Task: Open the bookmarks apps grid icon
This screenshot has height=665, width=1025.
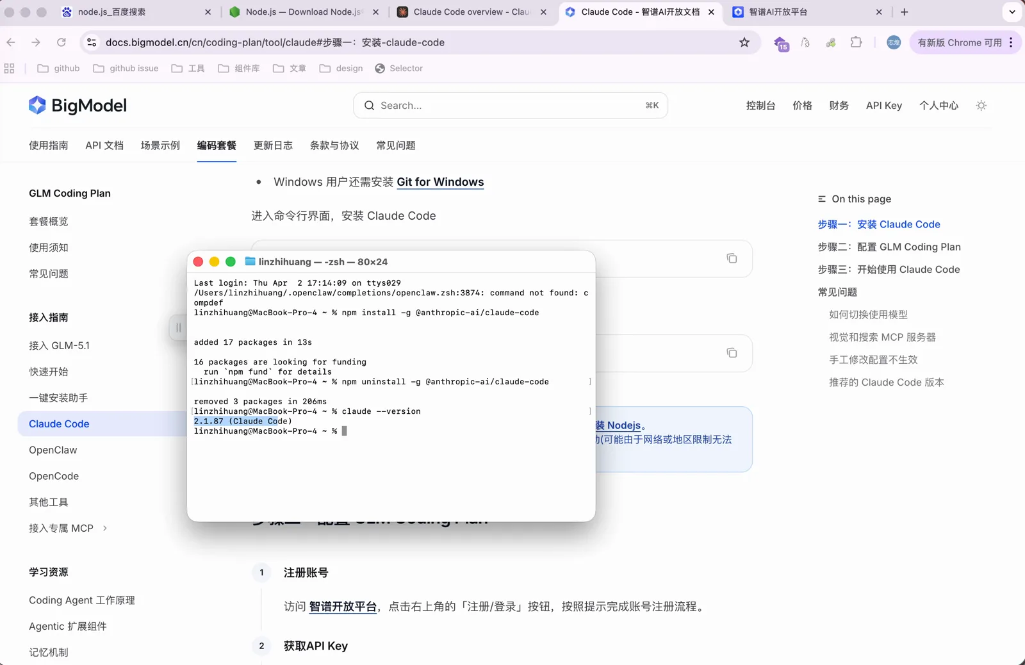Action: coord(9,69)
